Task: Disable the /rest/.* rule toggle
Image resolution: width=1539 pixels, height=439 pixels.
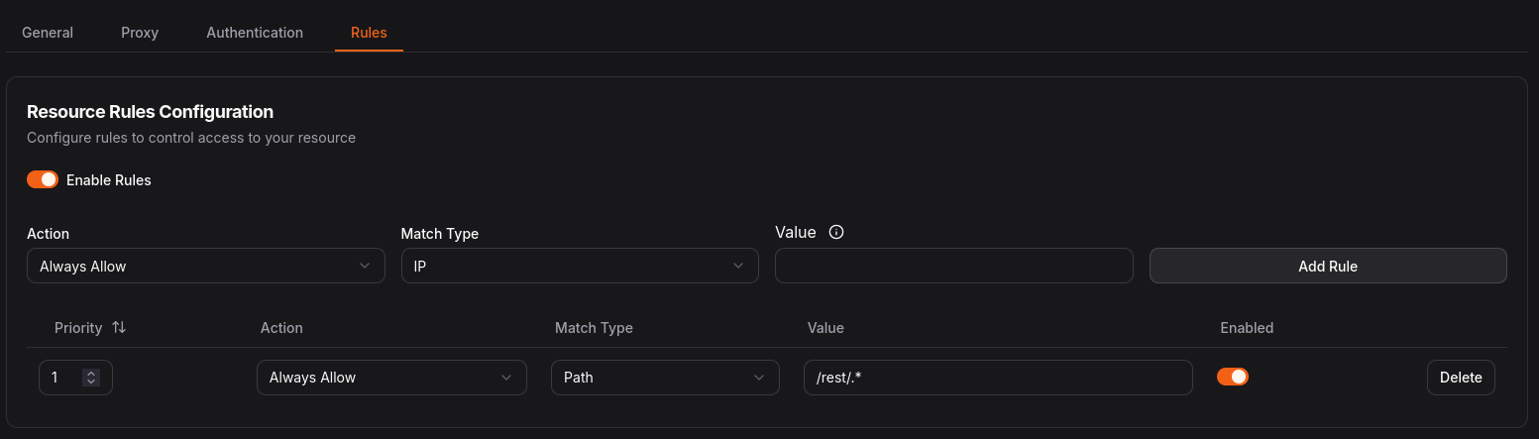Action: coord(1233,377)
